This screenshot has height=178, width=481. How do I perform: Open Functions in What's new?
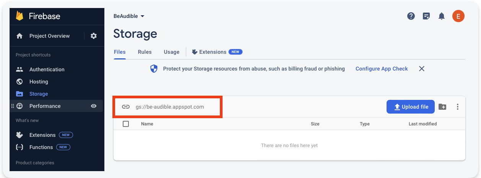click(41, 147)
